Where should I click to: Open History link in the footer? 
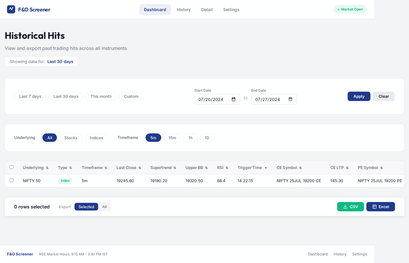coord(340,254)
